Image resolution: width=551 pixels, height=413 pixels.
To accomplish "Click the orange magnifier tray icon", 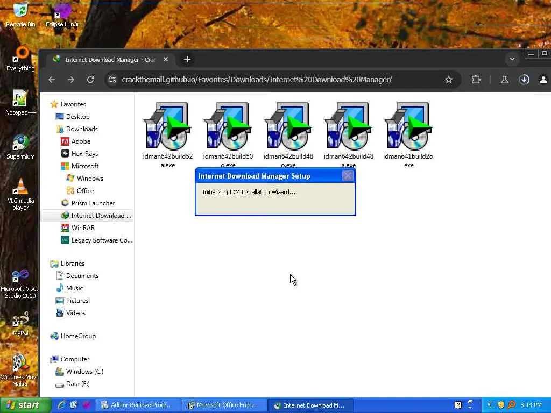I will click(511, 405).
